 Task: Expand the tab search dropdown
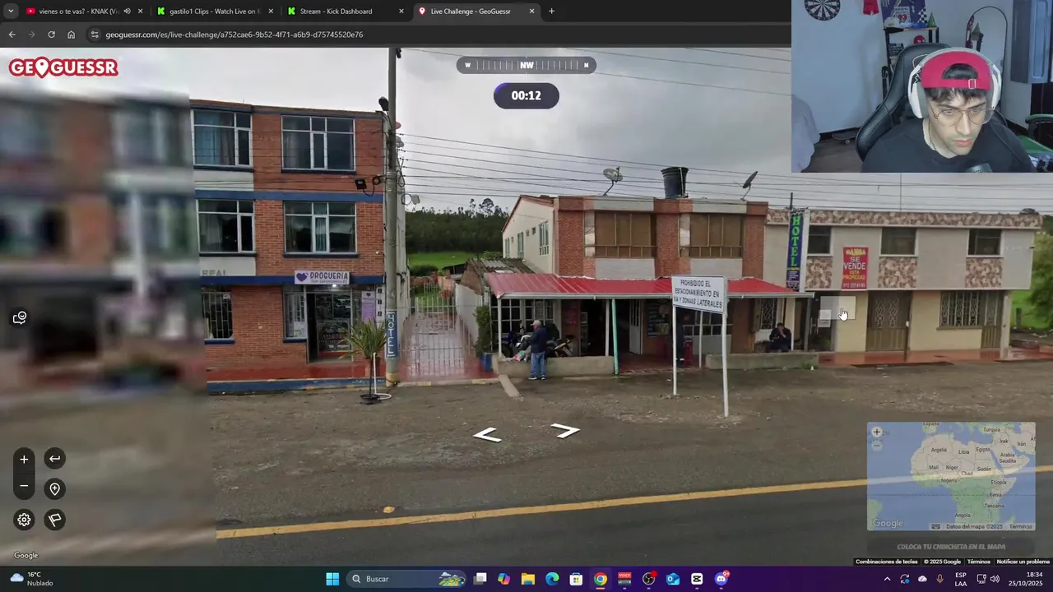point(10,12)
